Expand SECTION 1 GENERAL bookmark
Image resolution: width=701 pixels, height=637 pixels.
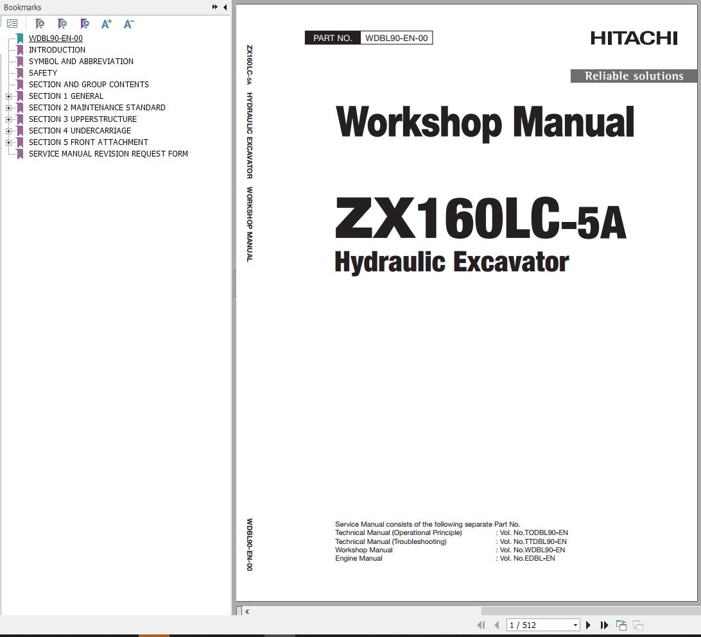8,96
